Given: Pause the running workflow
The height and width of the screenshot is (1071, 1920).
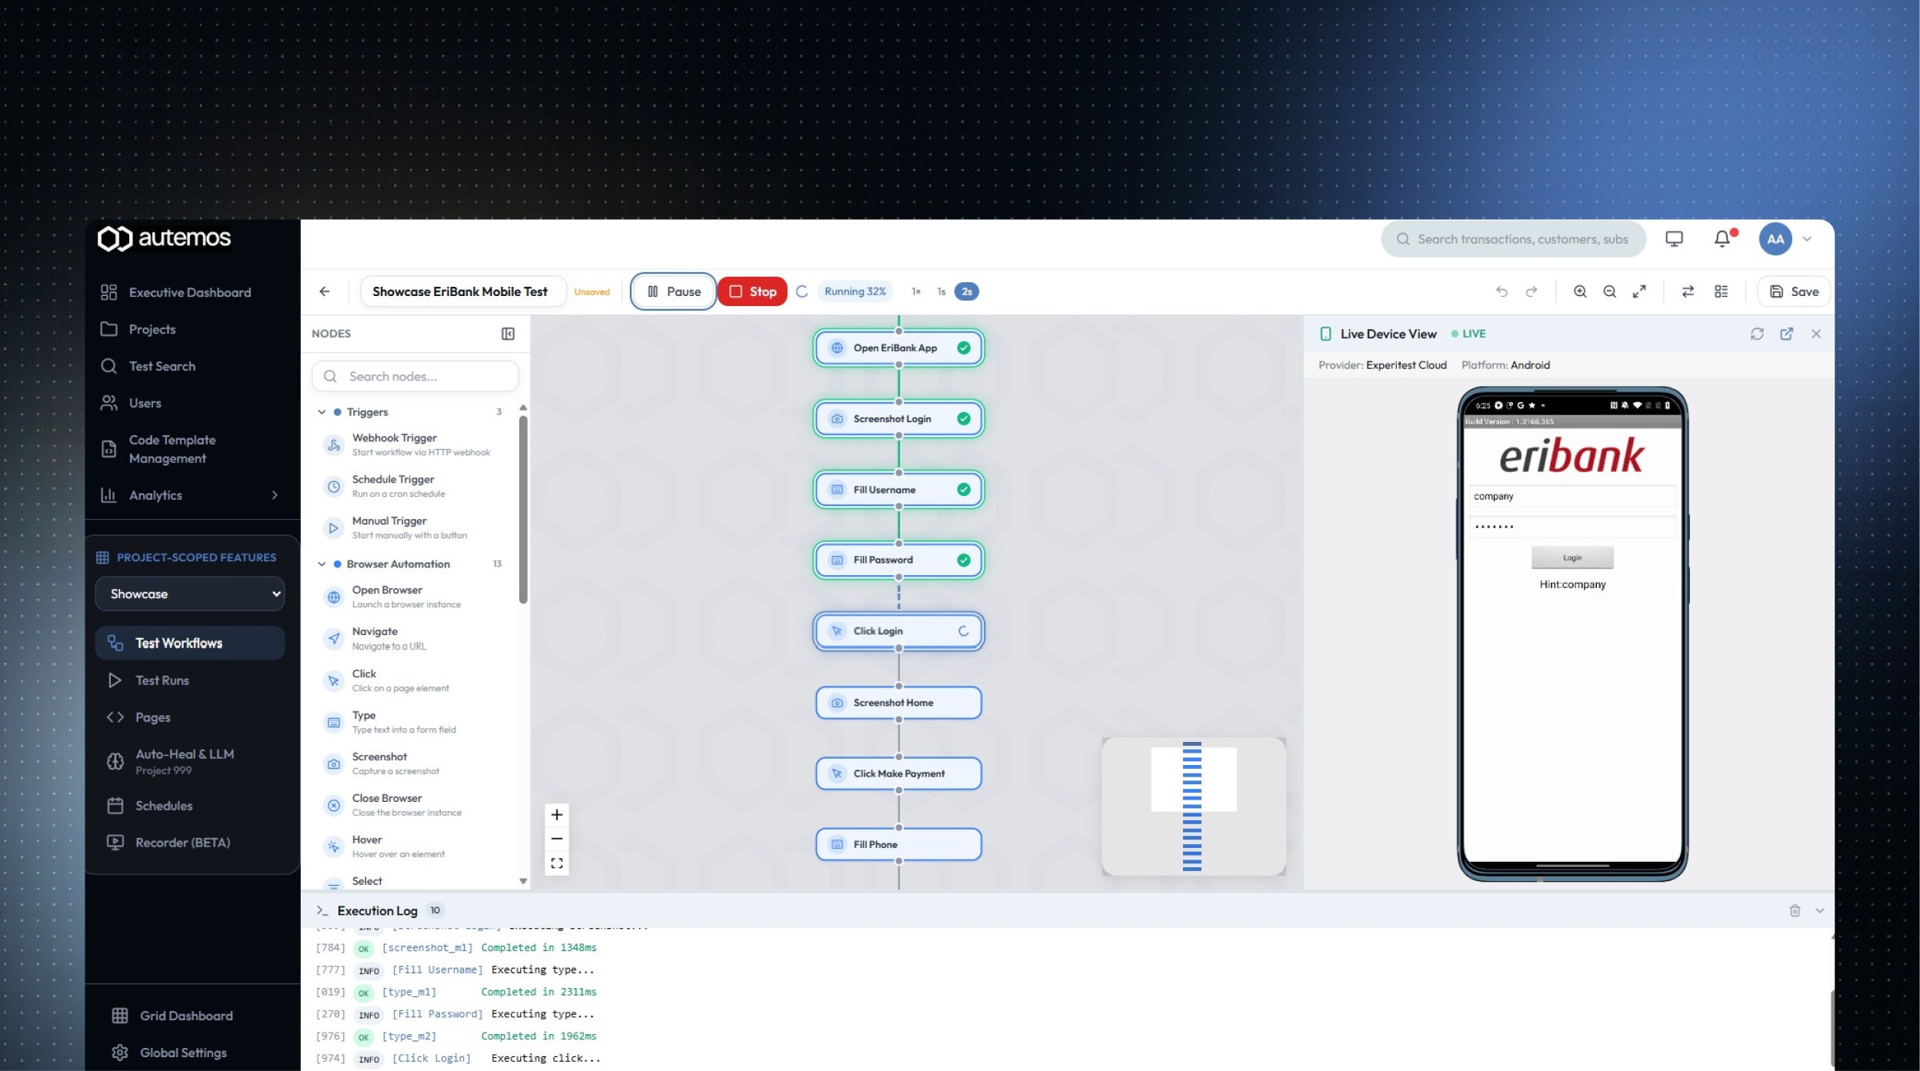Looking at the screenshot, I should pyautogui.click(x=673, y=291).
